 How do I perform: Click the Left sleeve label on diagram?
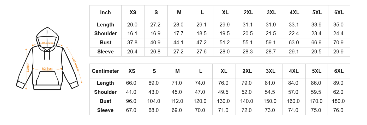click(x=76, y=65)
